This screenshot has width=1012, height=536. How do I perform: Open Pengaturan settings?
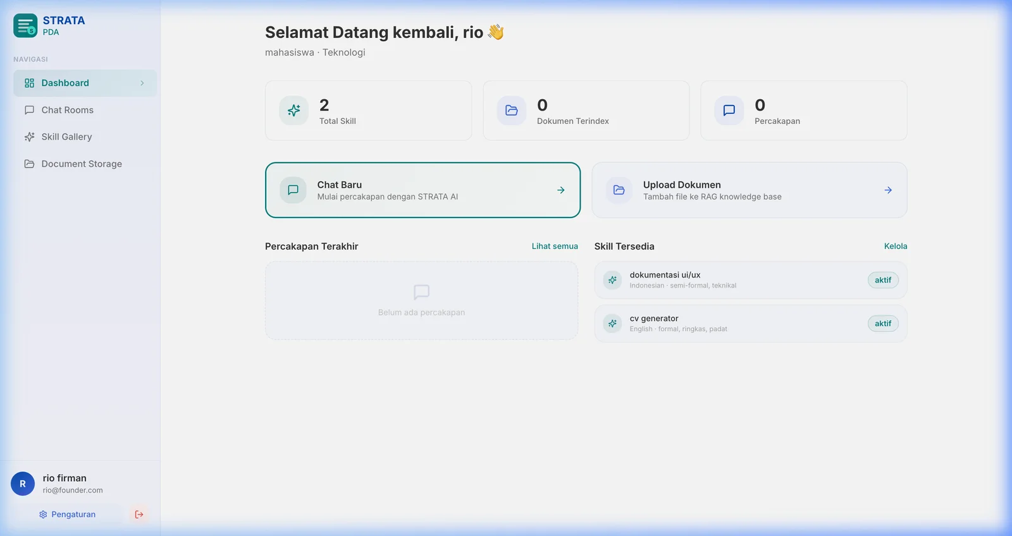tap(67, 515)
